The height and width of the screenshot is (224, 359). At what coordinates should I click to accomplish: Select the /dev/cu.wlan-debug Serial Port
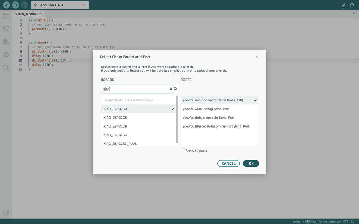pyautogui.click(x=219, y=109)
